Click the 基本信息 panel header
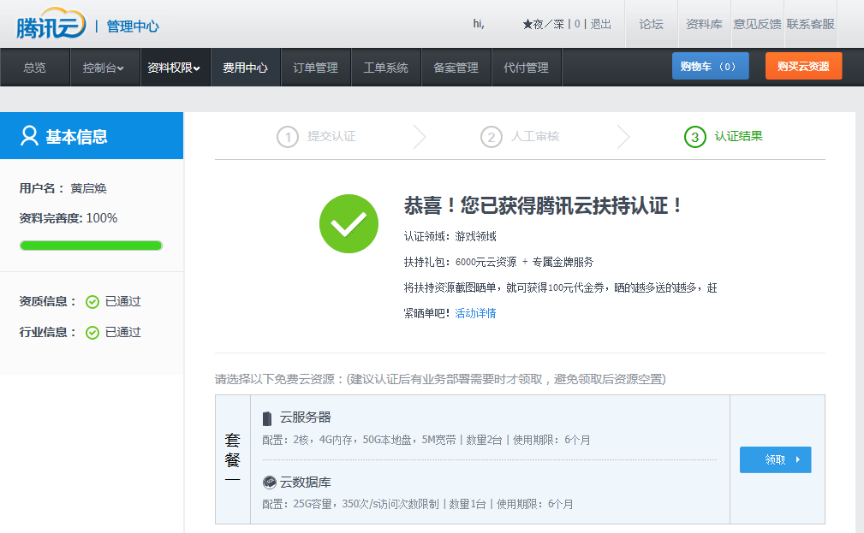 [92, 135]
